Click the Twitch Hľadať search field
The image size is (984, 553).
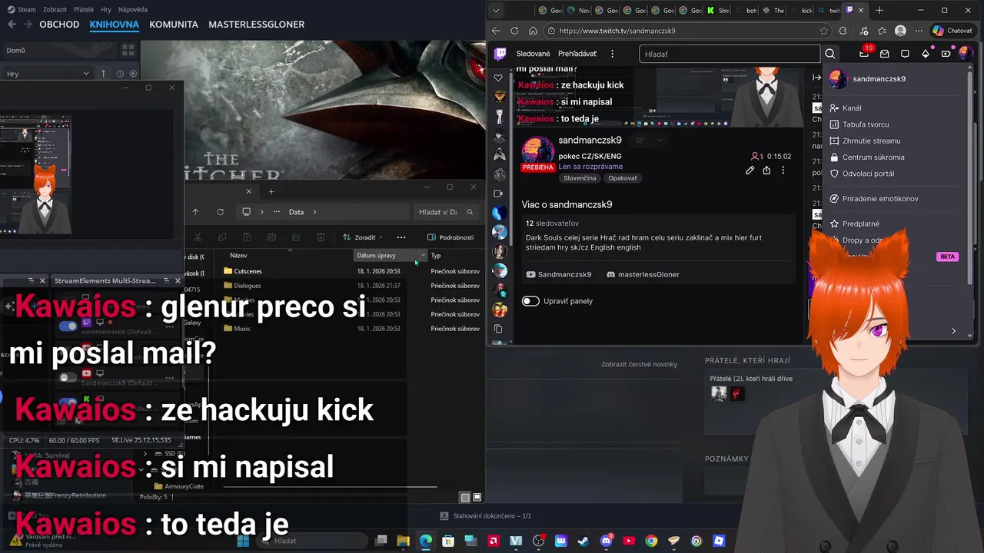tap(730, 54)
